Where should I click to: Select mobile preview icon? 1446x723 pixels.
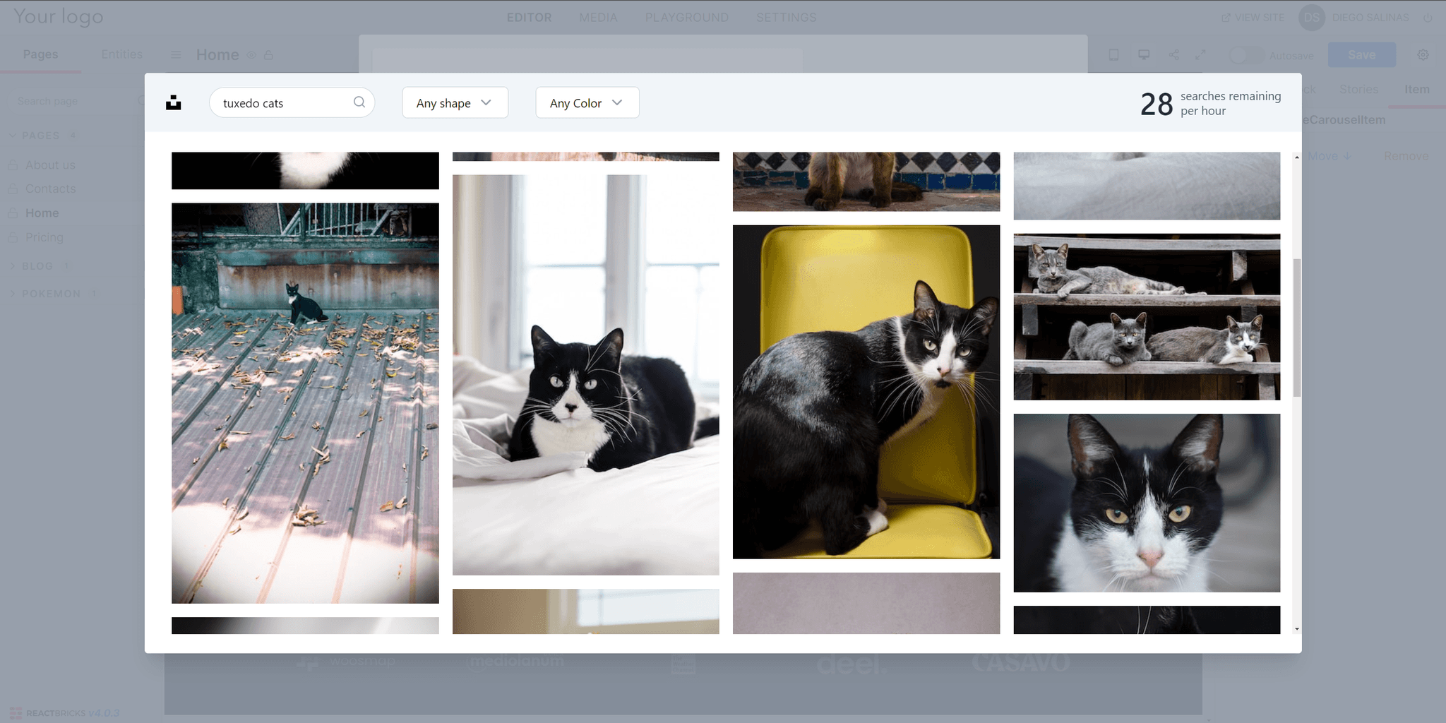(1113, 55)
